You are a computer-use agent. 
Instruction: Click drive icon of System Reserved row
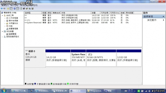point(25,22)
